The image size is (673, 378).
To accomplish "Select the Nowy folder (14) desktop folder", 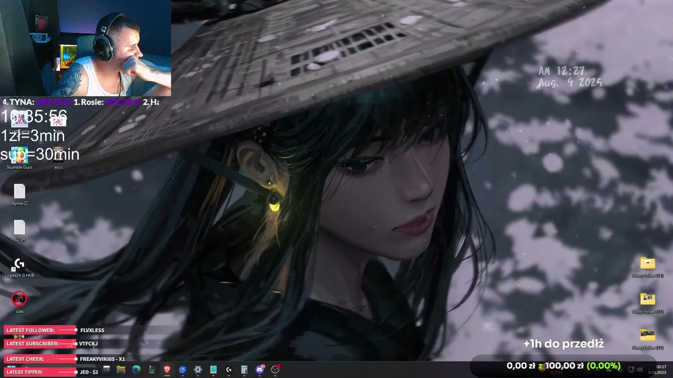I will 648,267.
